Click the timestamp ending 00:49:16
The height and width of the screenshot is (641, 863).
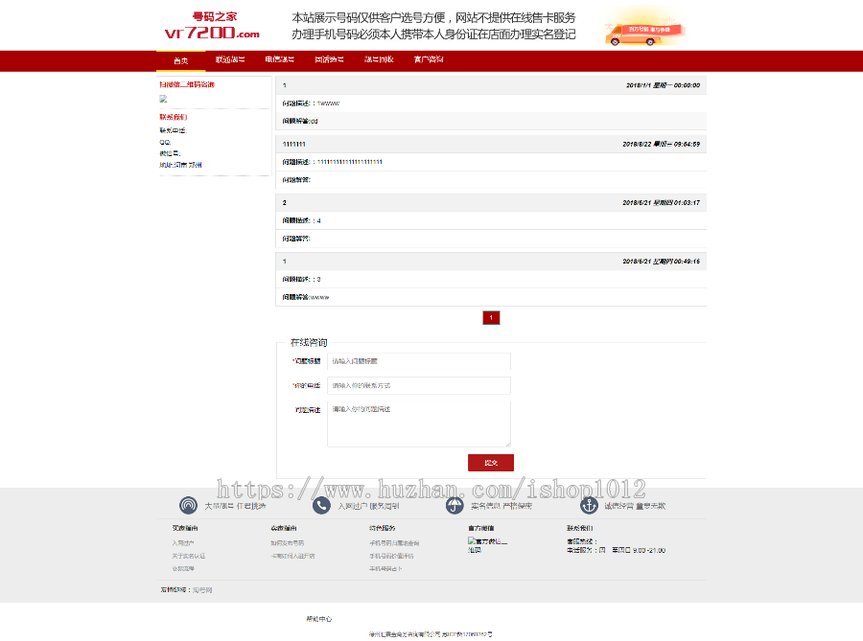[661, 262]
